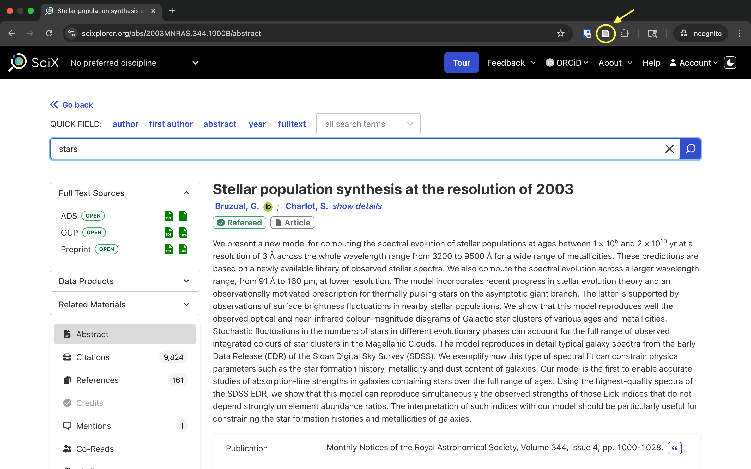Open the ORCiD menu
751x469 pixels.
click(567, 63)
